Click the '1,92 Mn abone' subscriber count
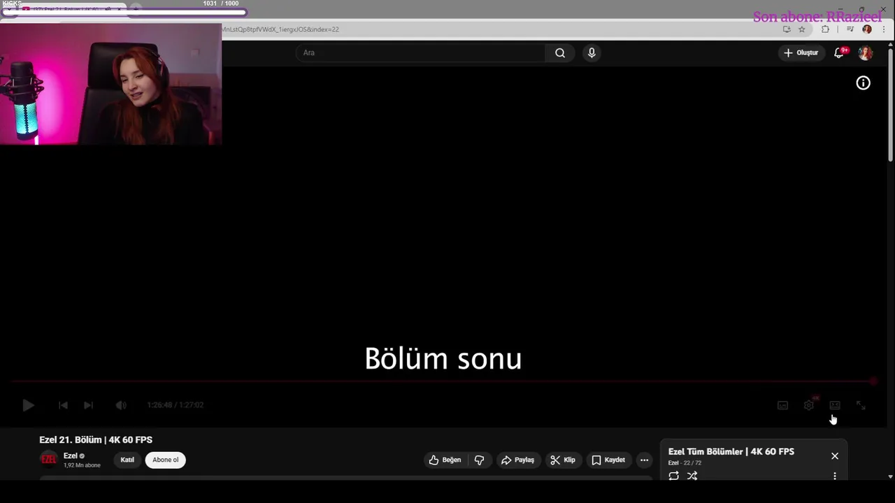This screenshot has width=895, height=503. [x=82, y=465]
